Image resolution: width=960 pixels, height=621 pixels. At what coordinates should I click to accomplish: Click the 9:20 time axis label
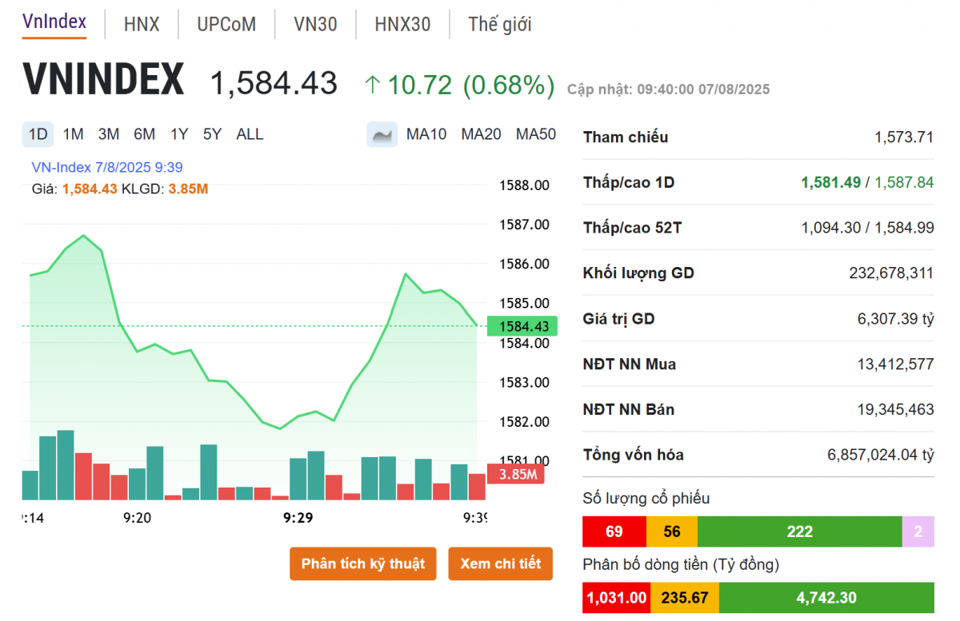coord(138,518)
